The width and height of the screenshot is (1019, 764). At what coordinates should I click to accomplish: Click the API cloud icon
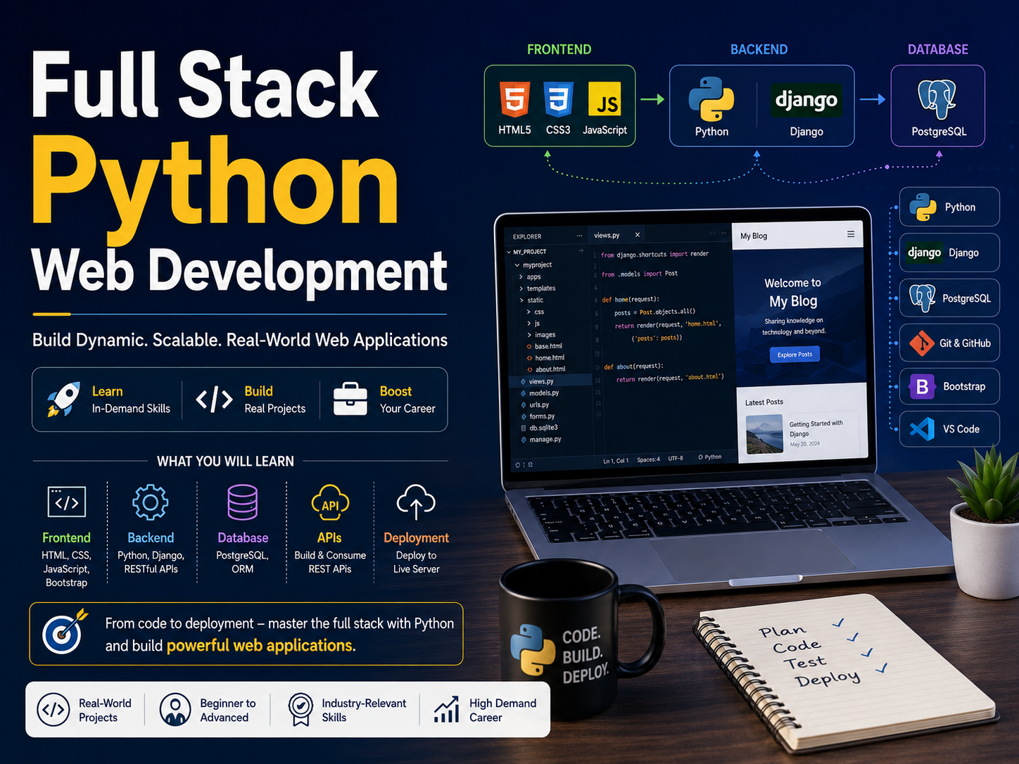tap(330, 503)
